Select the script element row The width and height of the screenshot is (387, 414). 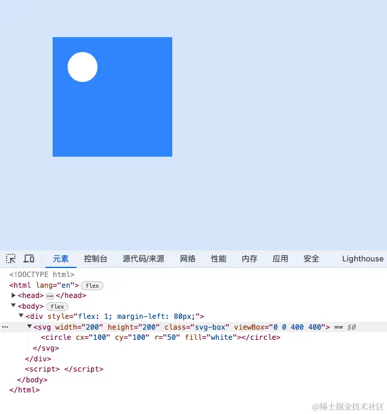tap(64, 369)
